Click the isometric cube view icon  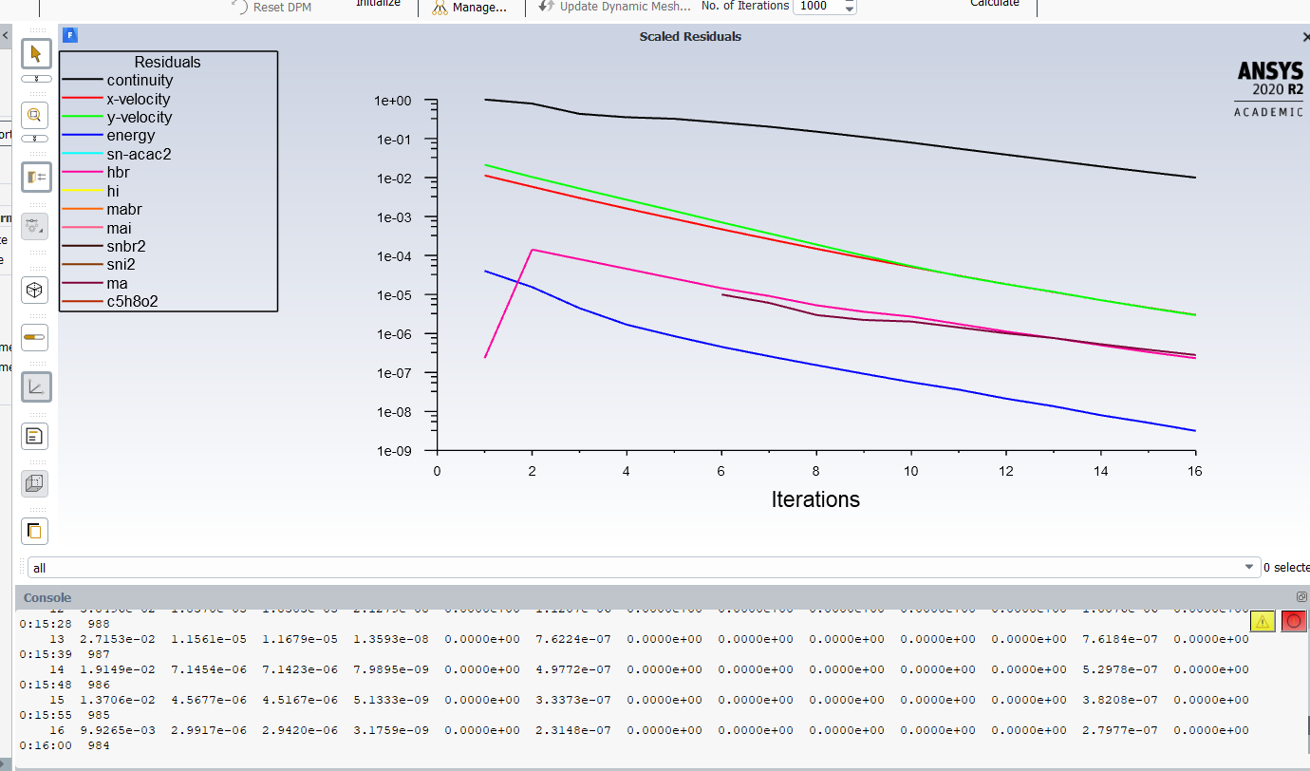34,289
